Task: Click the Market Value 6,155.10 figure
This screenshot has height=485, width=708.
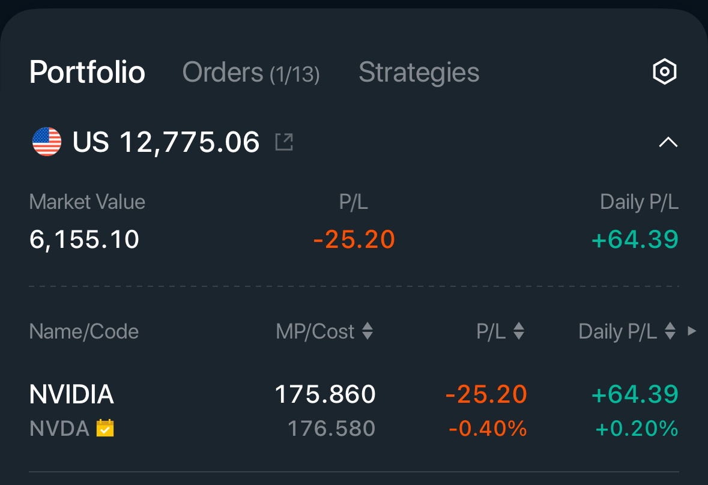Action: coord(85,239)
